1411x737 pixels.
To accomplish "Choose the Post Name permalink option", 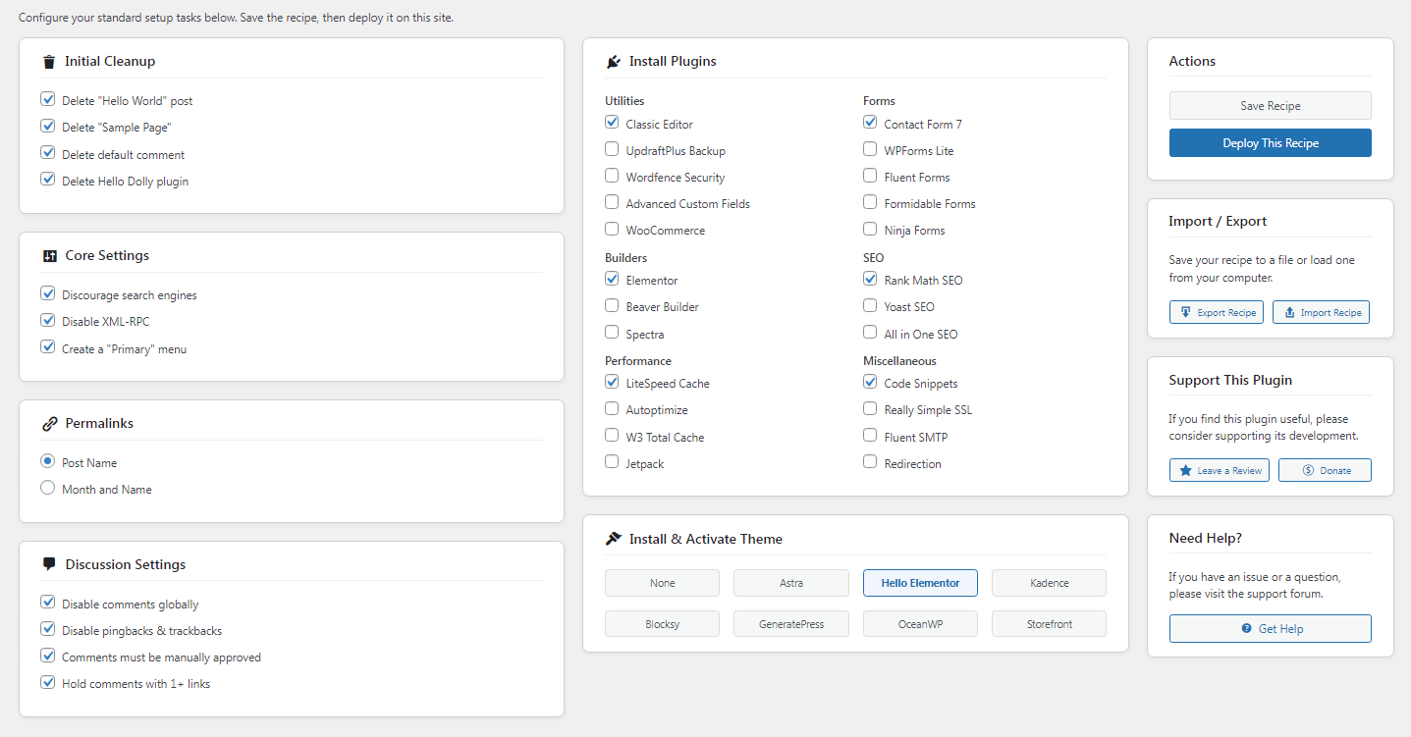I will 48,462.
